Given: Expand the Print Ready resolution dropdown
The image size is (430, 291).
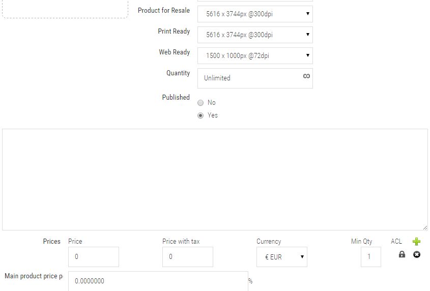Looking at the screenshot, I should tap(255, 35).
